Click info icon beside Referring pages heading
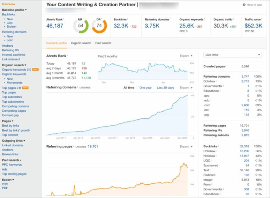 [73, 146]
